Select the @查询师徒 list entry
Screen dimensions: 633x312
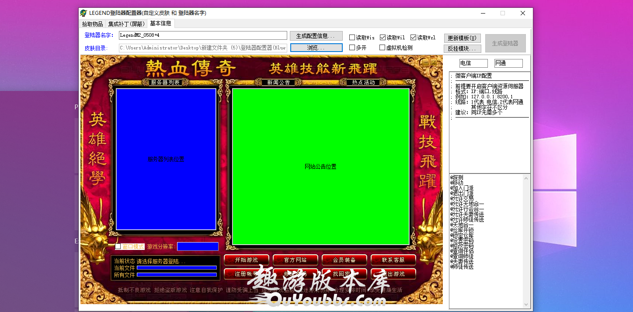coord(462,256)
